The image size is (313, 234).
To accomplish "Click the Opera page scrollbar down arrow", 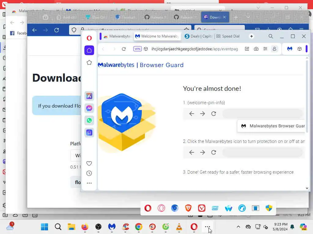I will coord(307,188).
